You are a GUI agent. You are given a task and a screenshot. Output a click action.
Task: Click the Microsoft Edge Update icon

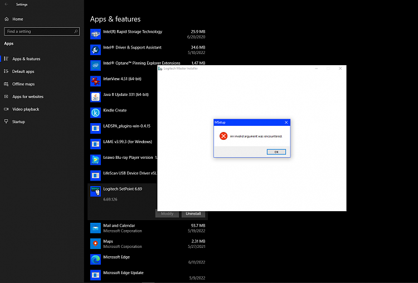(95, 275)
